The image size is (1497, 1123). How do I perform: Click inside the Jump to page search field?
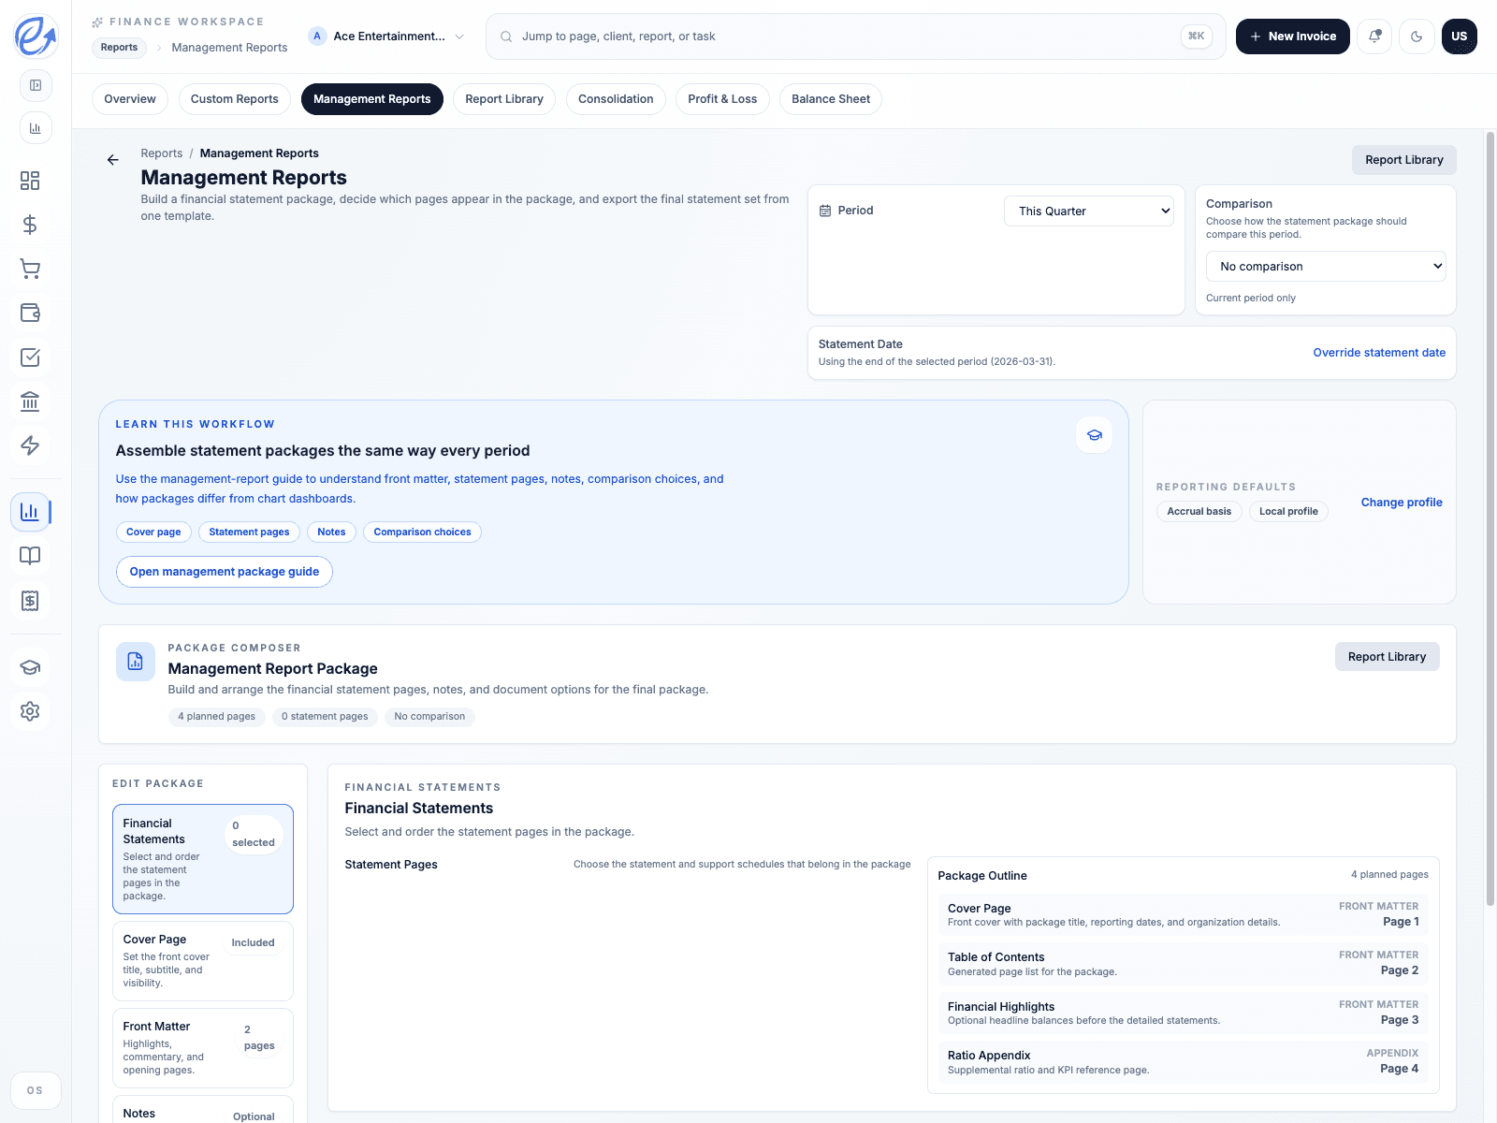[x=842, y=36]
